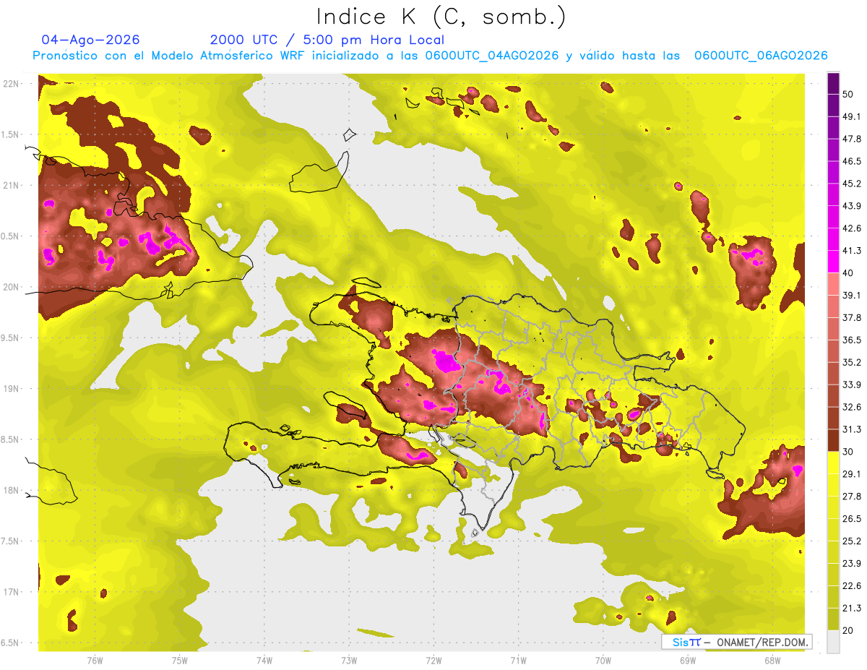Pick the olive swatch between 20 and 21.3
The height and width of the screenshot is (670, 867).
pyautogui.click(x=833, y=619)
